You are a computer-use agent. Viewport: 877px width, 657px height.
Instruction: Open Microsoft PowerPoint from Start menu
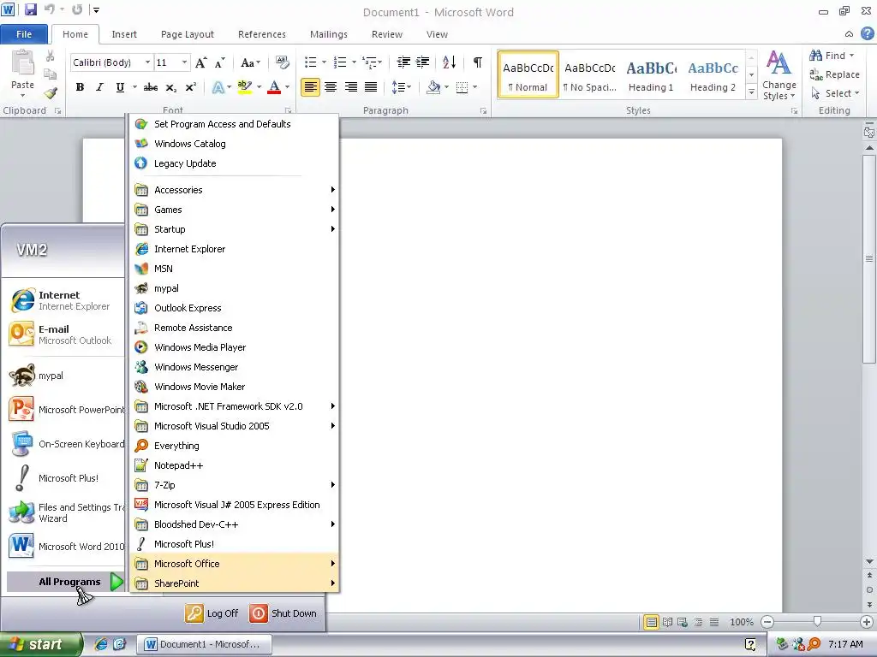(x=66, y=410)
